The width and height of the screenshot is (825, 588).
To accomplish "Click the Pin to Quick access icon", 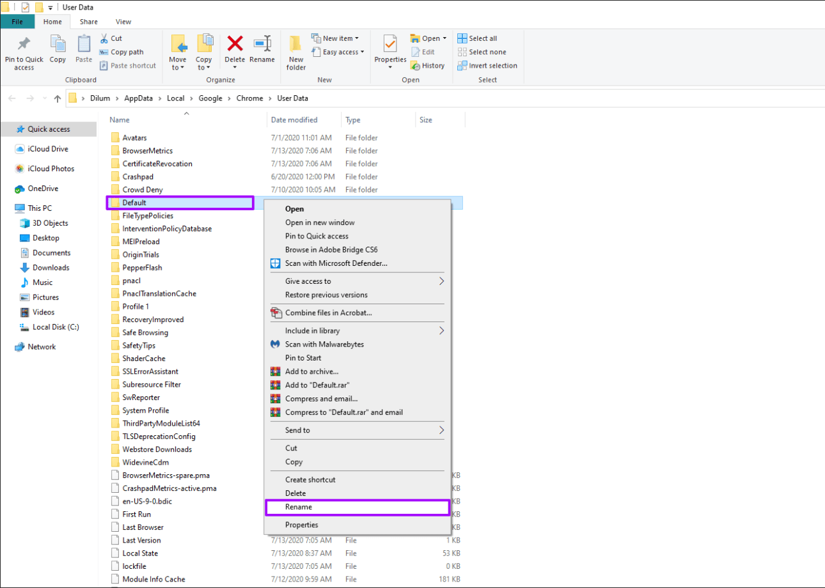I will tap(24, 45).
